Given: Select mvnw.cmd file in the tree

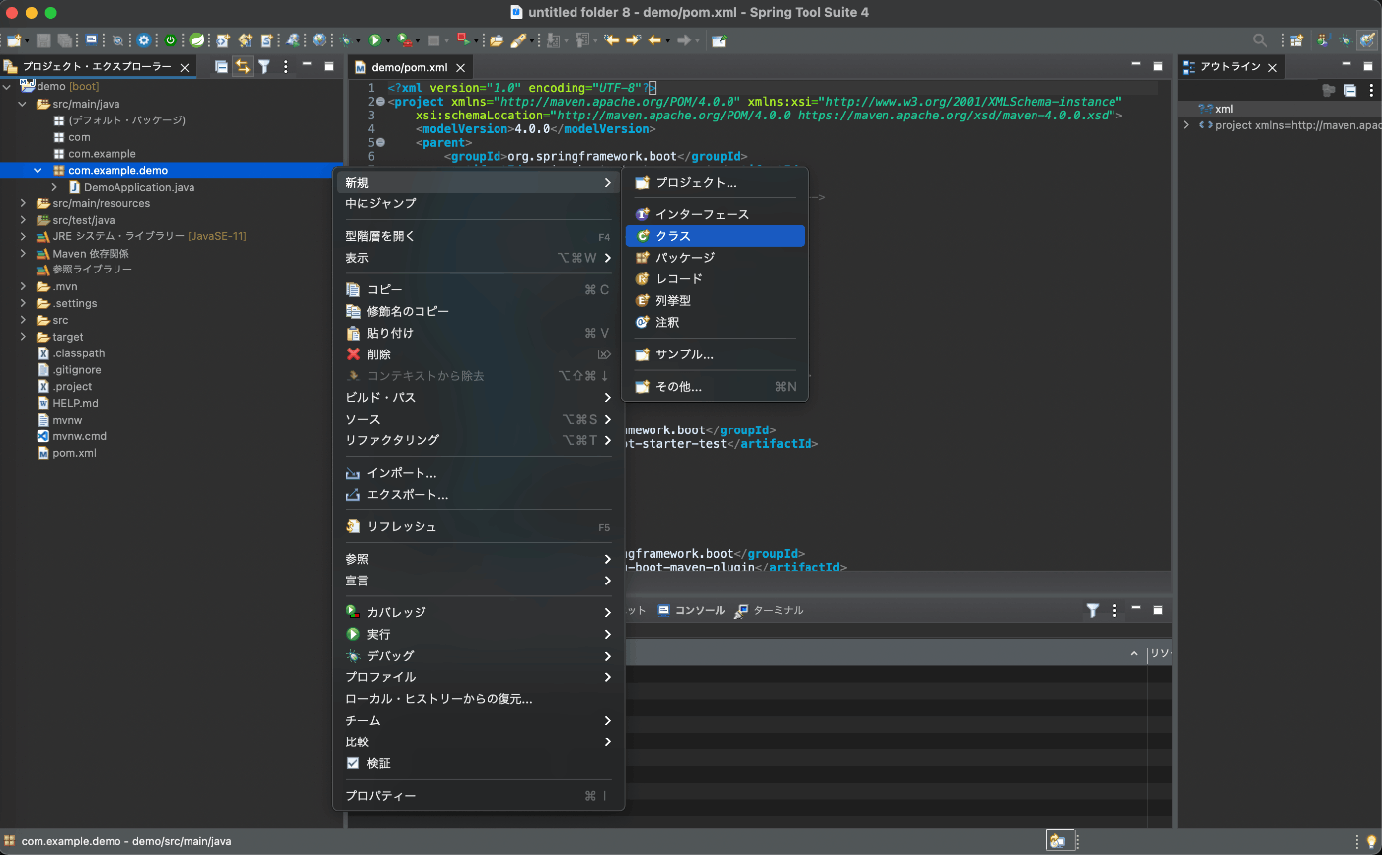Looking at the screenshot, I should pyautogui.click(x=71, y=436).
